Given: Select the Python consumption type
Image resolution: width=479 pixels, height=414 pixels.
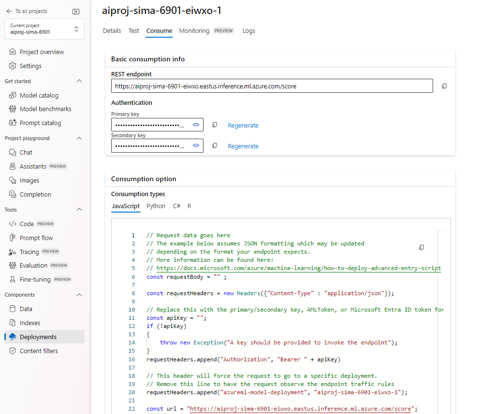Looking at the screenshot, I should click(156, 206).
